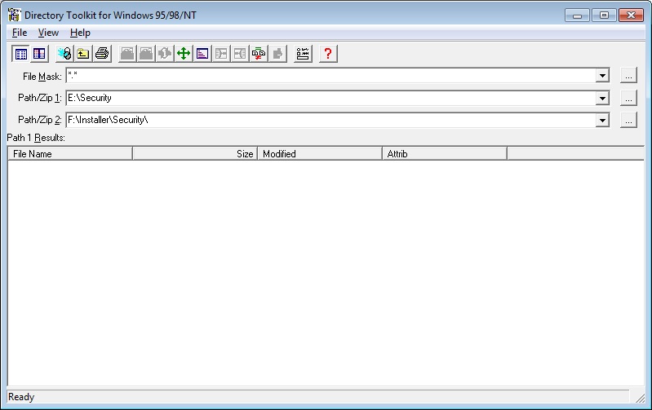Click the second grayed-out folder icon

[146, 54]
